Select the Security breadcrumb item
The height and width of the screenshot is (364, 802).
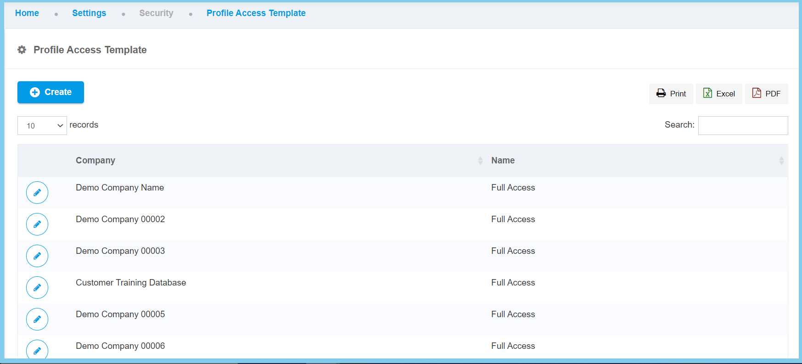point(156,13)
